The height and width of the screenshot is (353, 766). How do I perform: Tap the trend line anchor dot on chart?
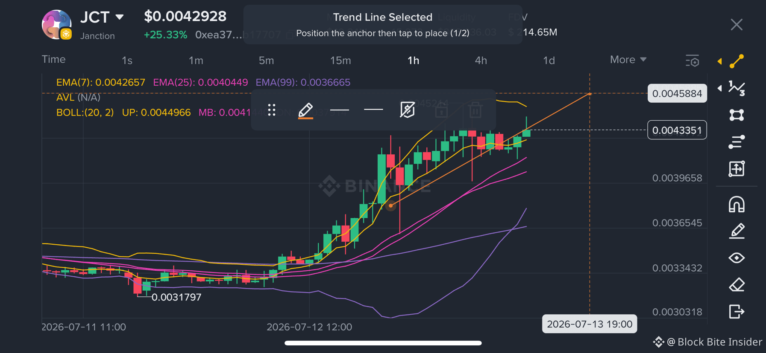(390, 205)
